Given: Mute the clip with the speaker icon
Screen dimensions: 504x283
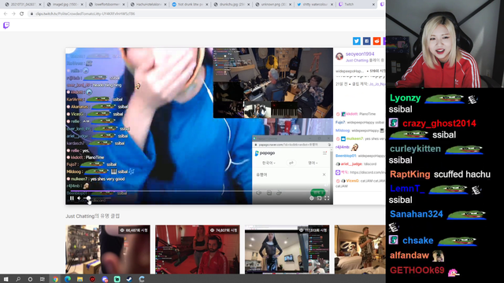Looking at the screenshot, I should pyautogui.click(x=79, y=198).
